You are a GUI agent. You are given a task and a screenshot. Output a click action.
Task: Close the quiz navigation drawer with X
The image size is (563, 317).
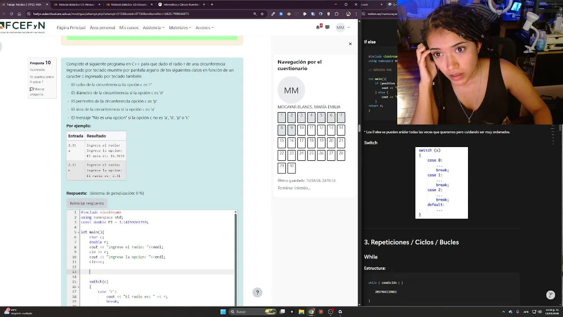[350, 44]
